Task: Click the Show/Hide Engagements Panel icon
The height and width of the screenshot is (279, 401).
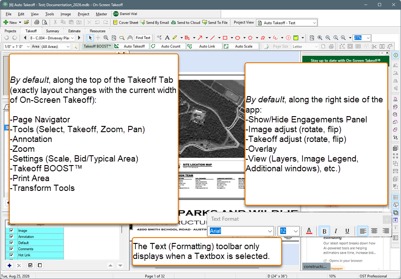Action: [x=396, y=55]
